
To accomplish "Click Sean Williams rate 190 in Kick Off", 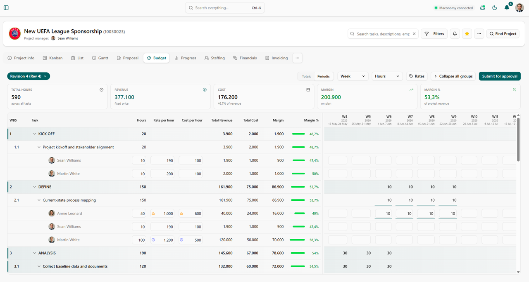I will (x=162, y=160).
